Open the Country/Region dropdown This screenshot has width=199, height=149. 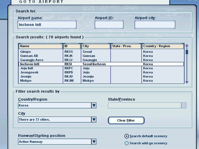point(94,105)
